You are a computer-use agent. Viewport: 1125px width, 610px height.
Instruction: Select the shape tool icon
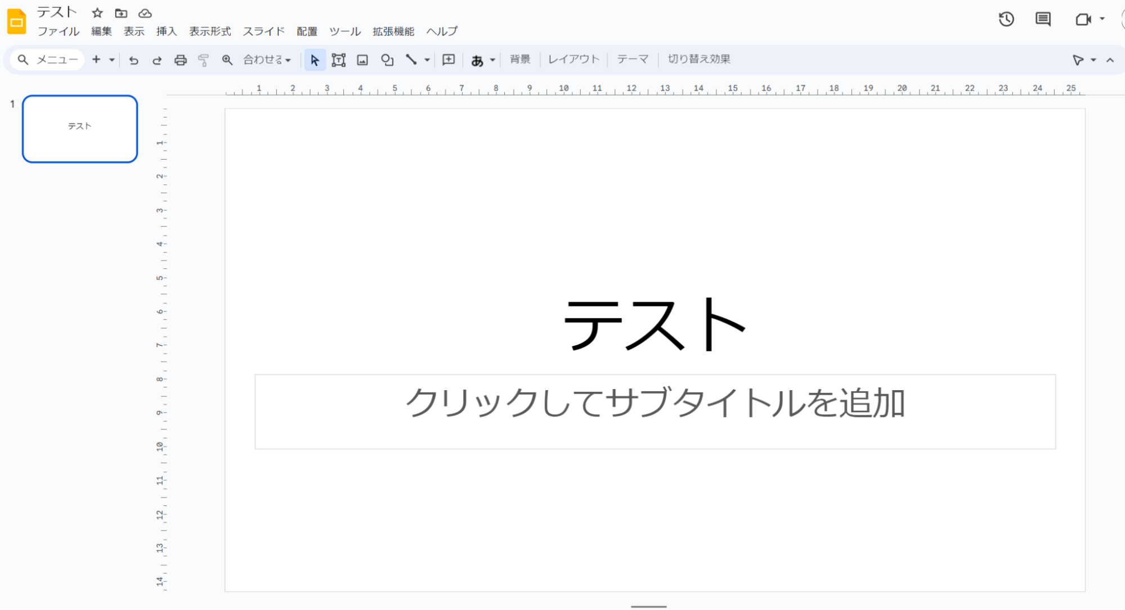387,60
